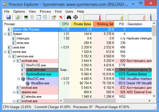Image resolution: width=159 pixels, height=112 pixels.
Task: Collapse the services.exe tree node
Action: tap(10, 56)
